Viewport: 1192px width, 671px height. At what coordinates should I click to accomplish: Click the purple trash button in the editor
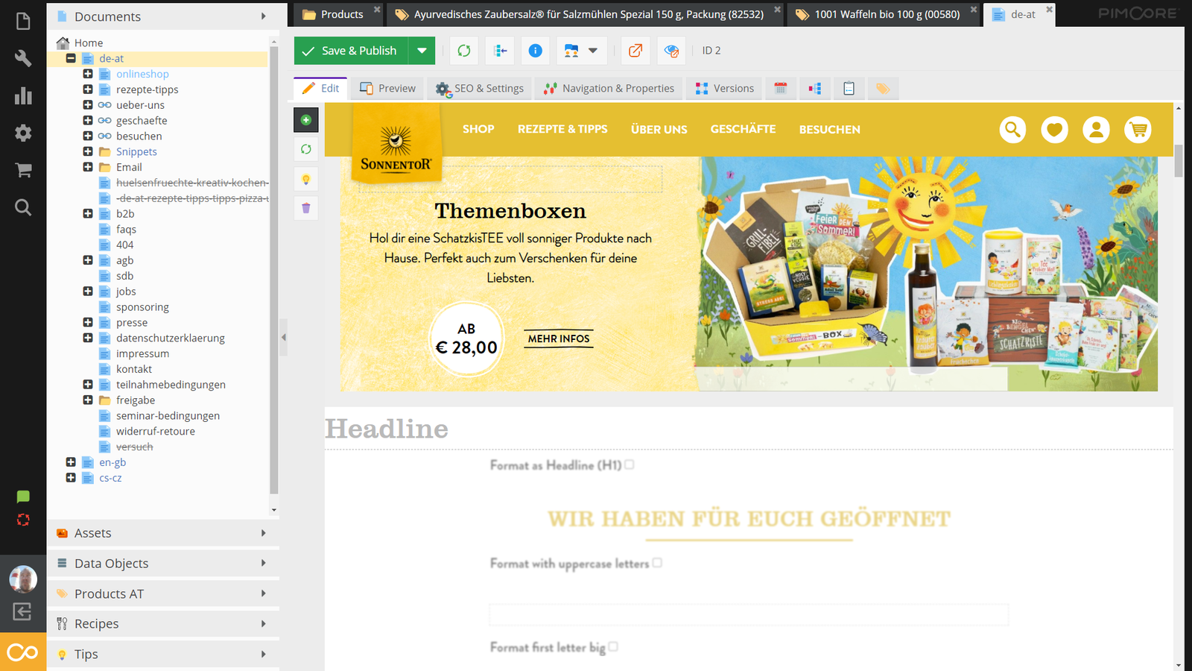306,208
